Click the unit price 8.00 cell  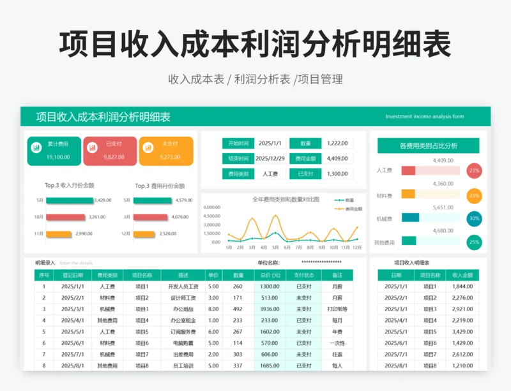click(x=213, y=309)
